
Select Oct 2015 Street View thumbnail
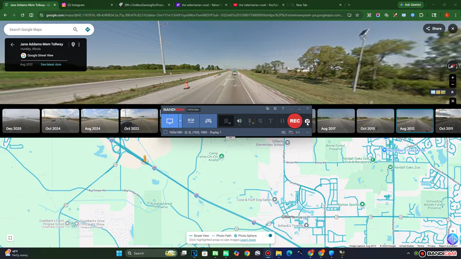(x=375, y=121)
